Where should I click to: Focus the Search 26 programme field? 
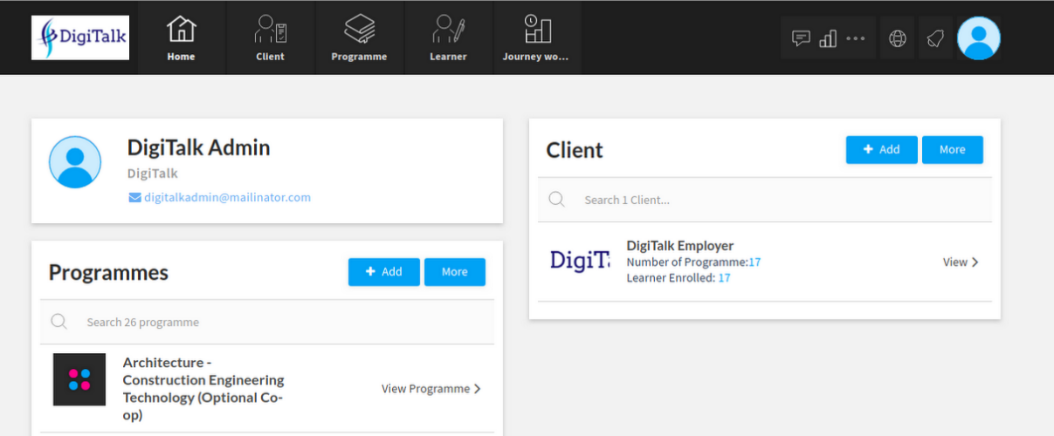tap(267, 322)
